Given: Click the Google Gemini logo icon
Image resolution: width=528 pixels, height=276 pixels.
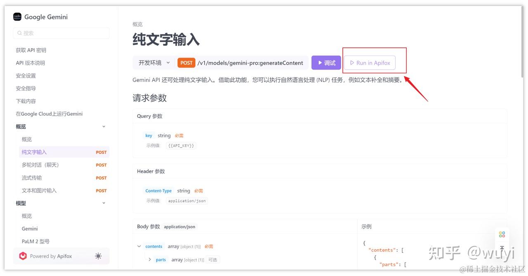Looking at the screenshot, I should coord(17,16).
